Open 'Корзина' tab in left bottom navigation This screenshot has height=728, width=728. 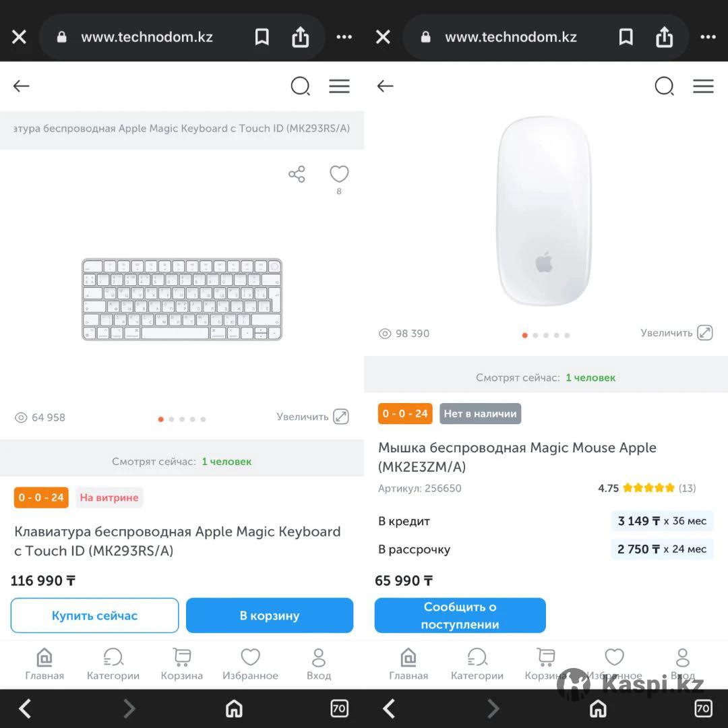pyautogui.click(x=181, y=665)
